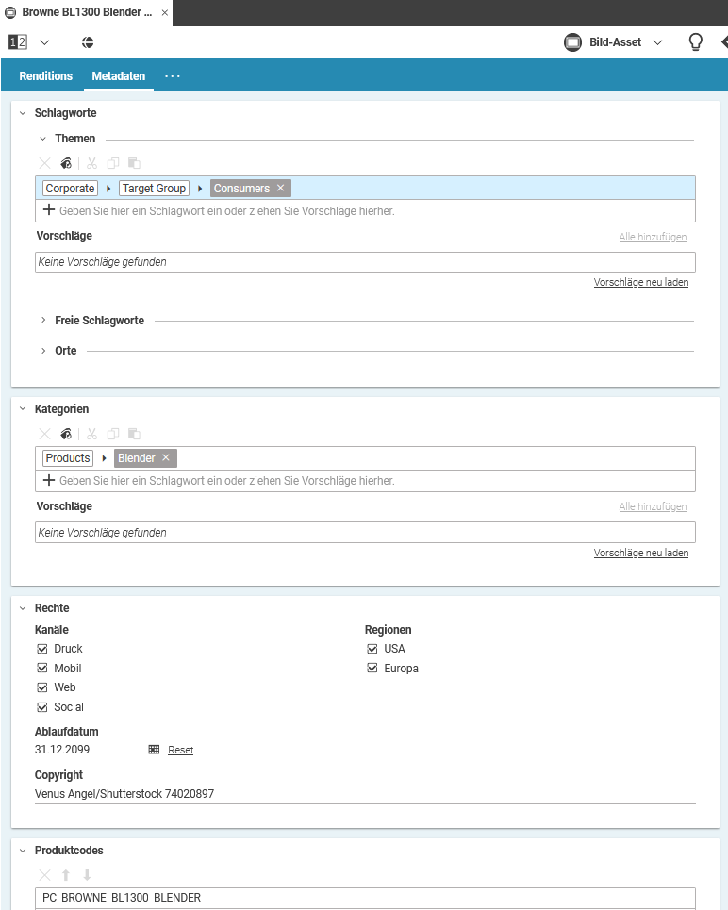The height and width of the screenshot is (910, 728).
Task: Click the plus icon in Themen keyword field
Action: pos(49,210)
